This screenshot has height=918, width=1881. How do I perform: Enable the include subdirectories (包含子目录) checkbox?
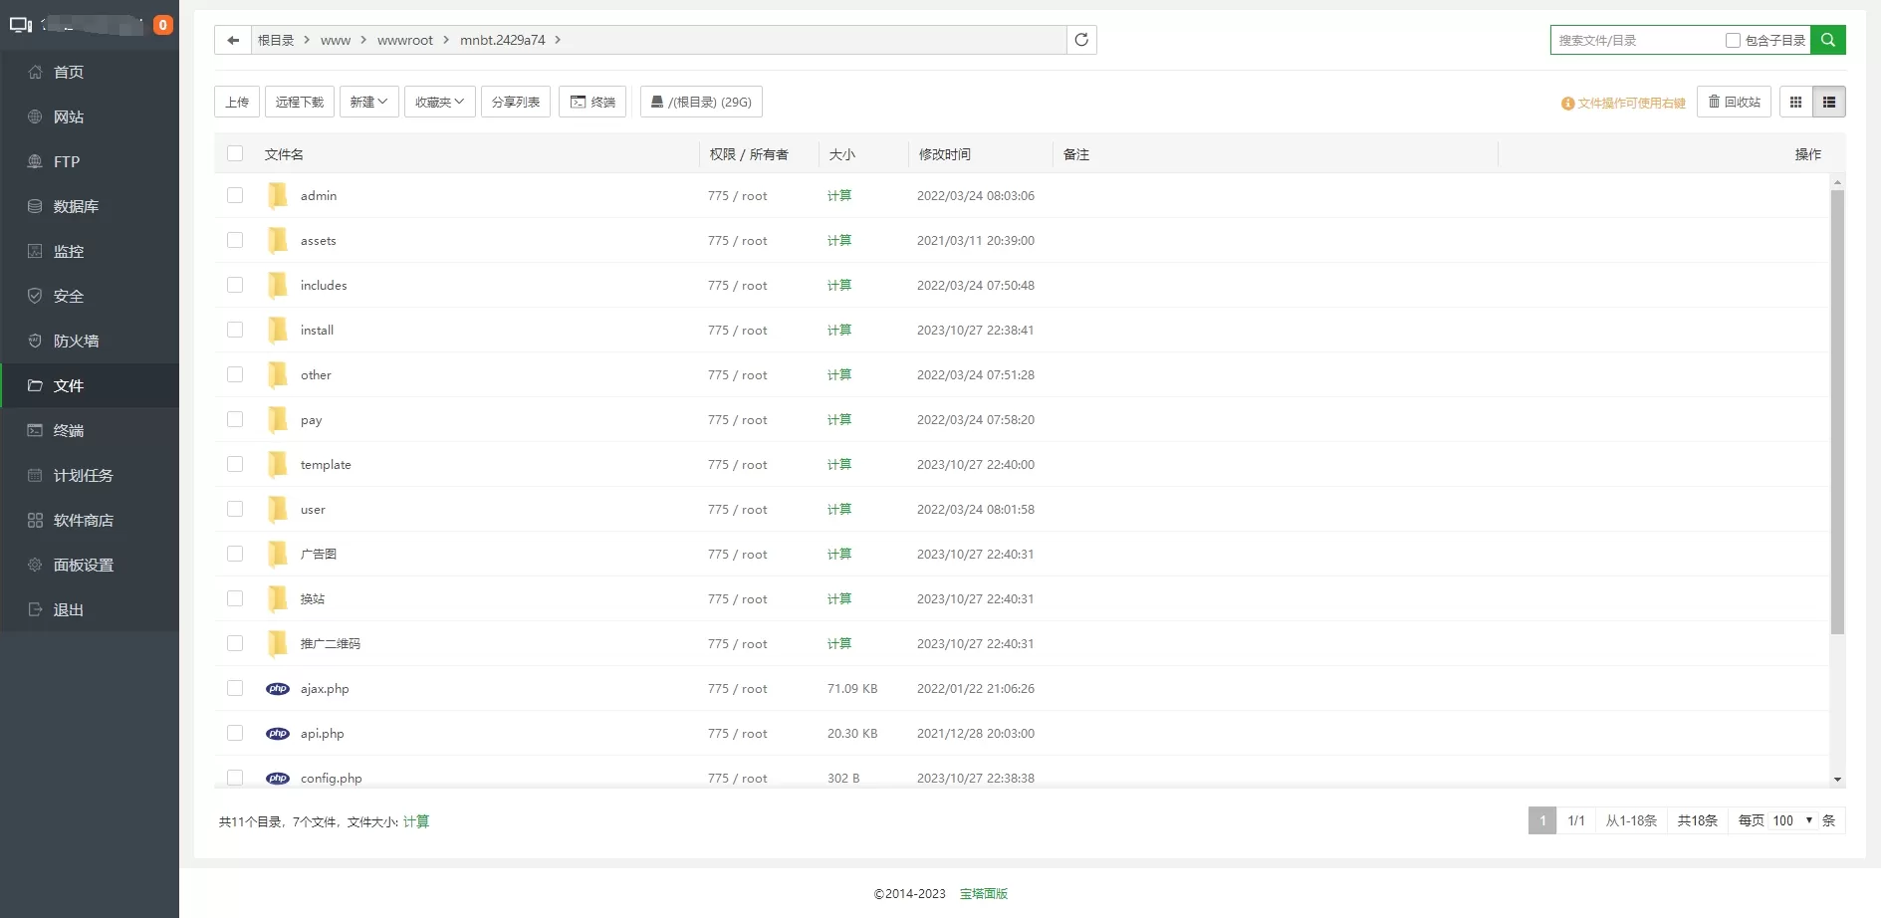[x=1733, y=40]
